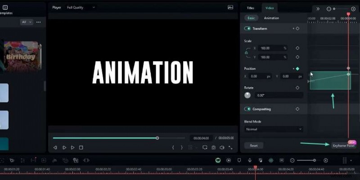Switch to the Titles tab
Image resolution: width=360 pixels, height=180 pixels.
coord(250,8)
